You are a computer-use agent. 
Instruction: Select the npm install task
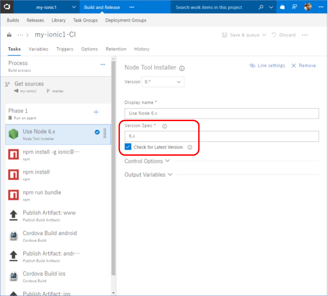click(58, 175)
